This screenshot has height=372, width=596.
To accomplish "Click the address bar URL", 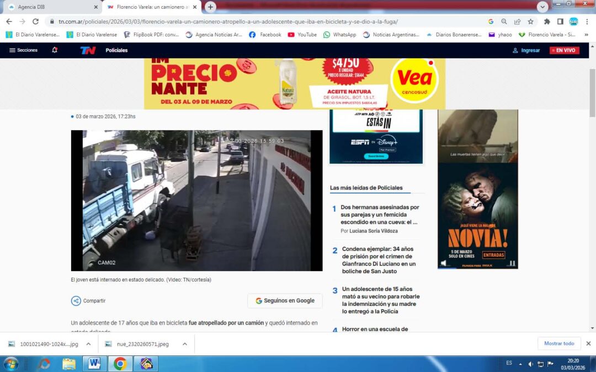I will pos(228,21).
